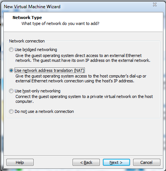Choose the NAT radio button circle

(11, 70)
